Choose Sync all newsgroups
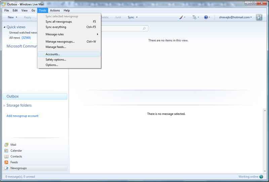 point(69,22)
